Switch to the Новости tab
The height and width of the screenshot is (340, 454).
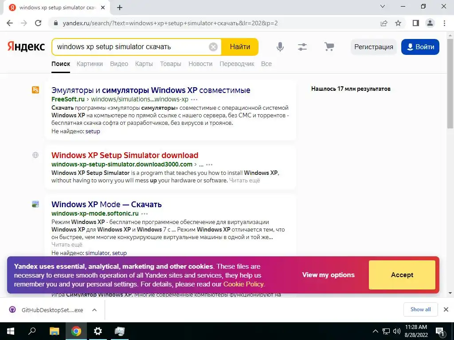click(200, 64)
